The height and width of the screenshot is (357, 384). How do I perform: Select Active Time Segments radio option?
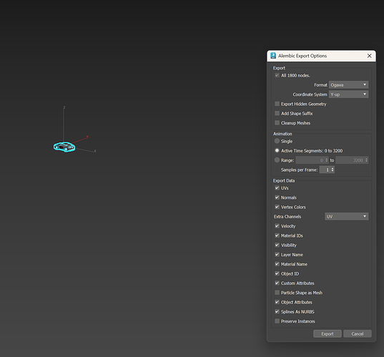(x=277, y=150)
